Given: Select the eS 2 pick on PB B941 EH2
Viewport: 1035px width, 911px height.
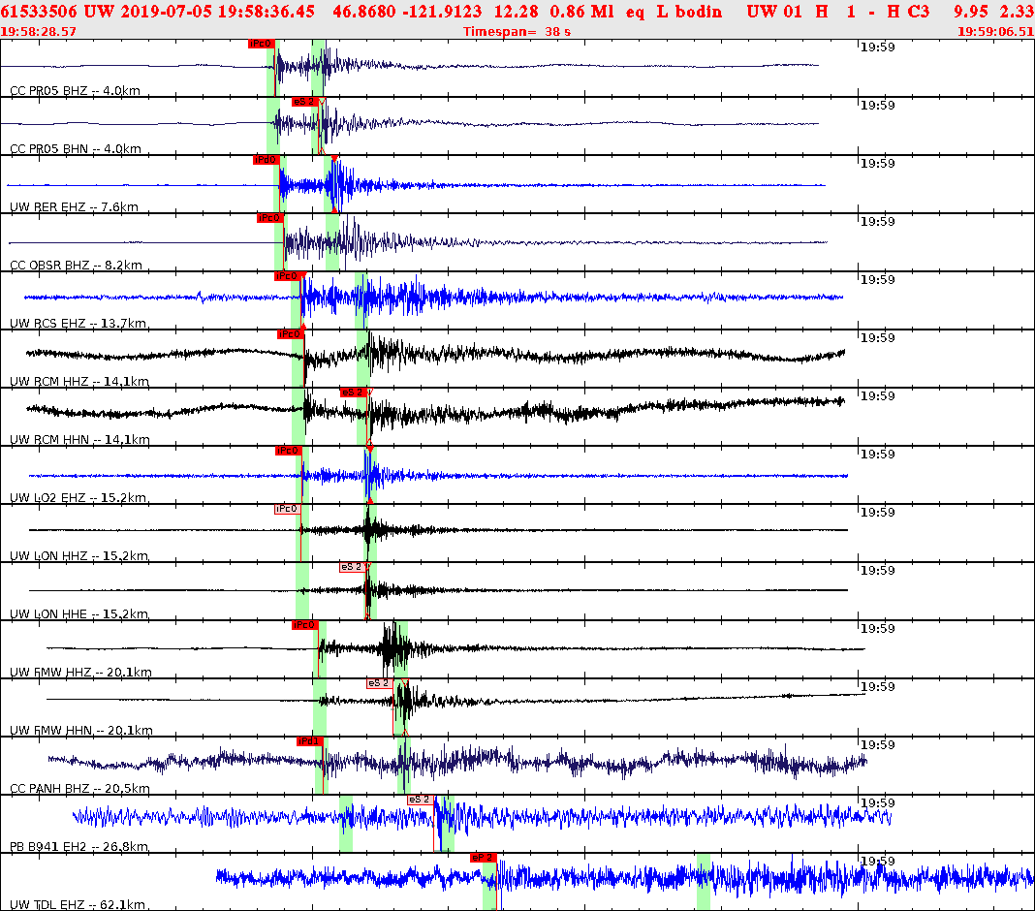Looking at the screenshot, I should (419, 798).
